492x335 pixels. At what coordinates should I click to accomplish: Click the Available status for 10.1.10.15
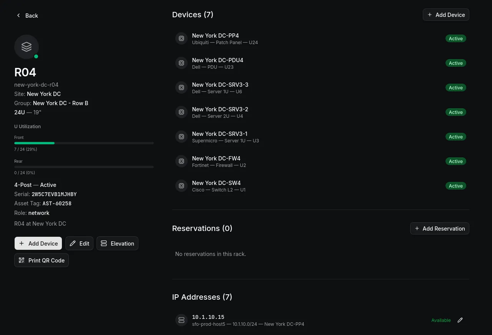click(x=441, y=320)
